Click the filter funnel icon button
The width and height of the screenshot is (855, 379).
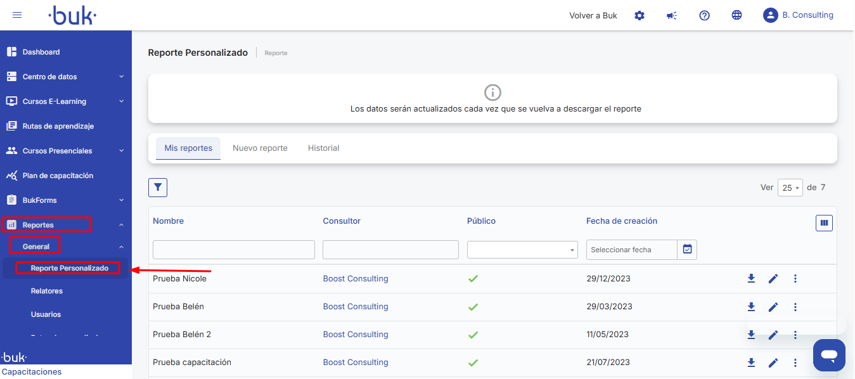158,188
